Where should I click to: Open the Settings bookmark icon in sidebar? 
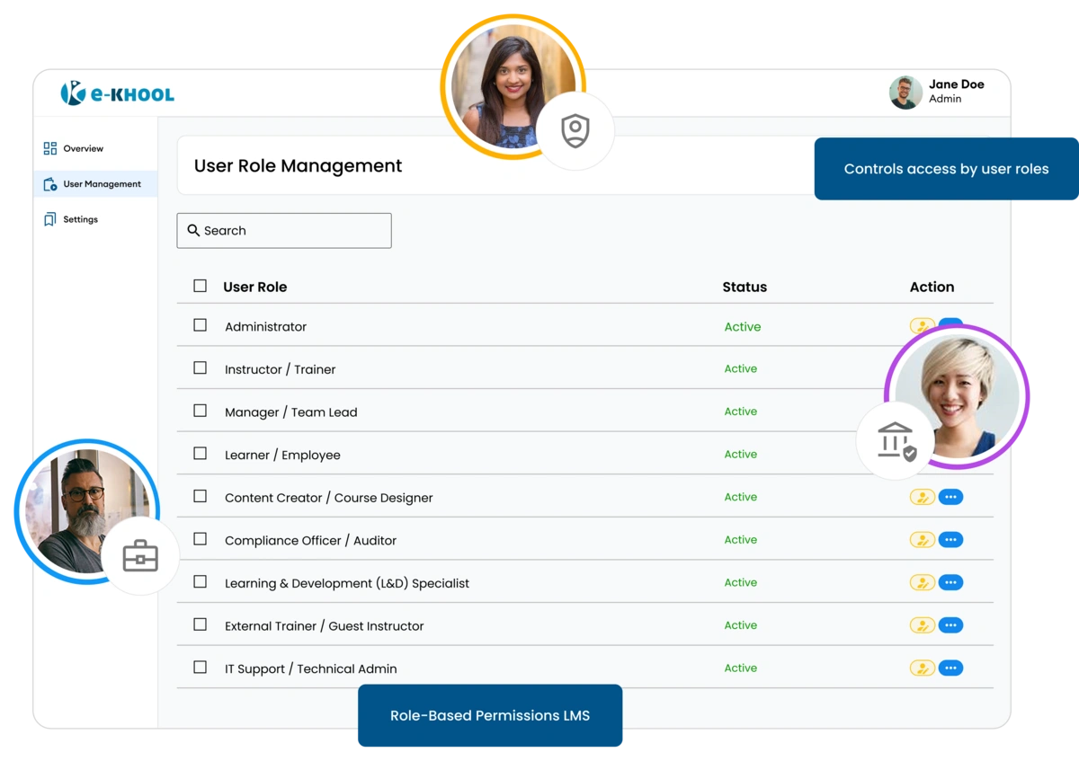(x=50, y=218)
